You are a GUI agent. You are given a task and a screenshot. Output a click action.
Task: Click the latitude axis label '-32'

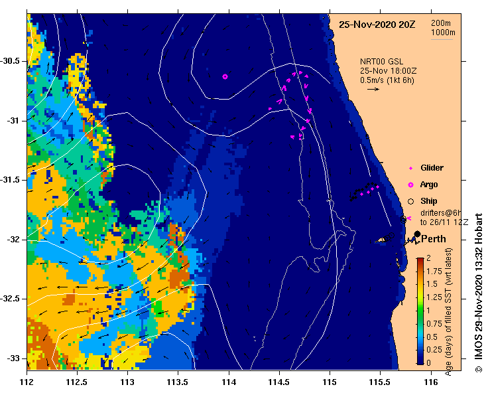click(13, 240)
